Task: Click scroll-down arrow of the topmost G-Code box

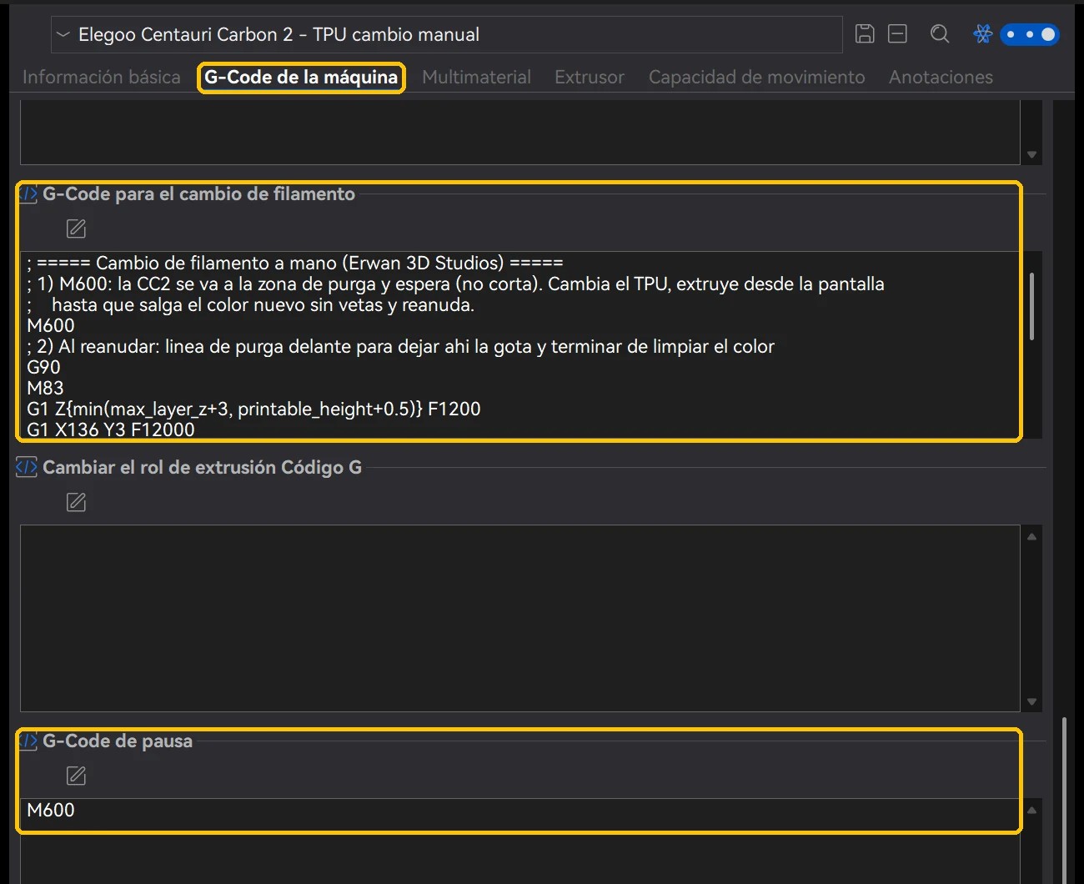Action: click(x=1031, y=155)
